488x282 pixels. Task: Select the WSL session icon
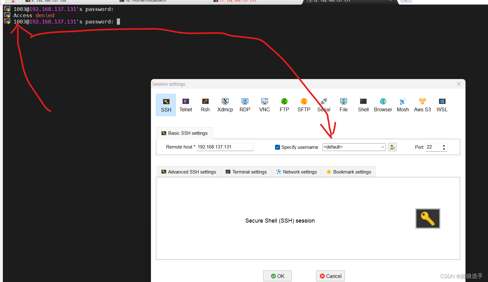[442, 105]
